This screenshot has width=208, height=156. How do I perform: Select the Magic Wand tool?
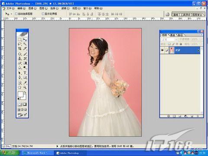[25, 44]
